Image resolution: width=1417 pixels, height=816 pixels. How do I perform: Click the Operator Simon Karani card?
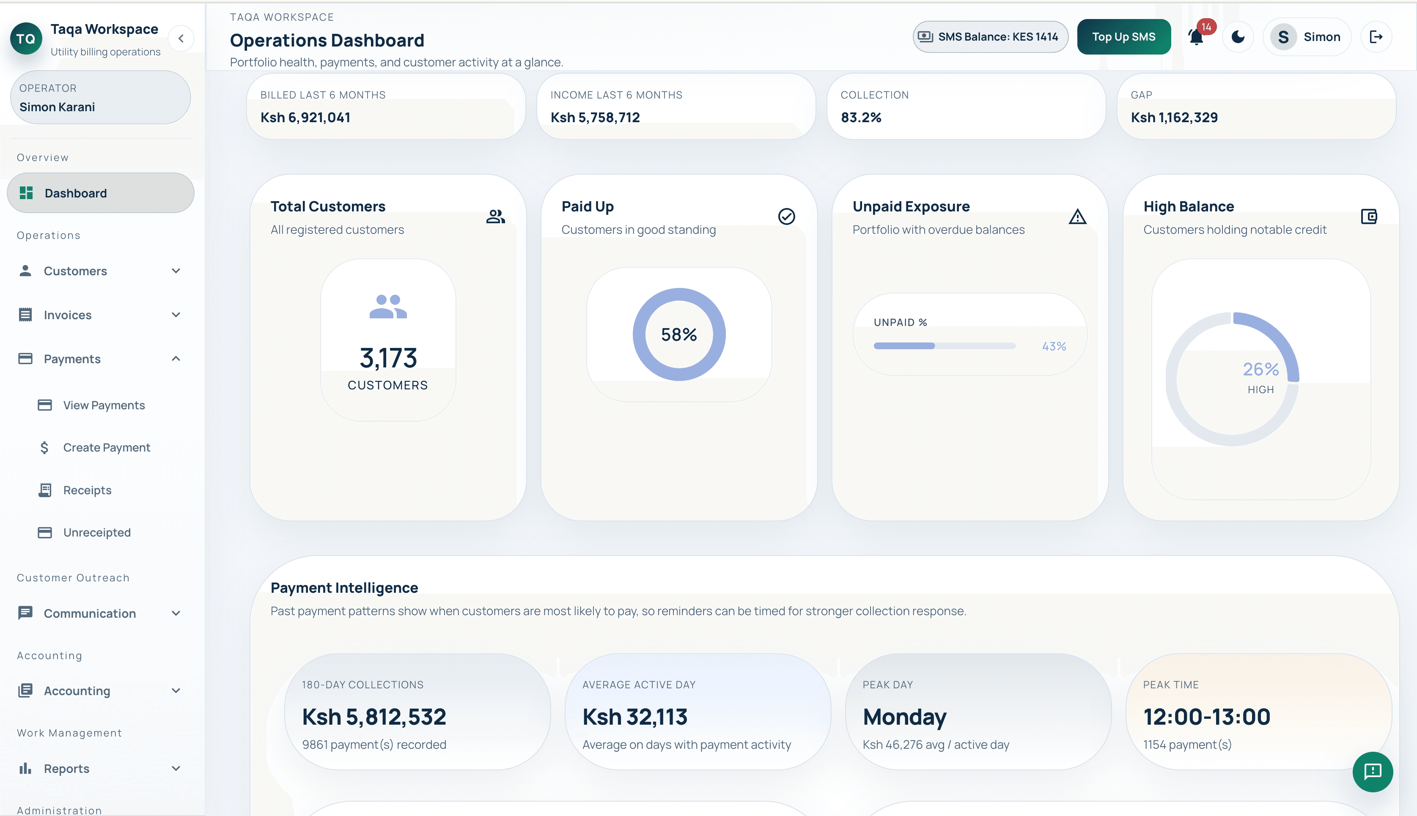tap(100, 97)
